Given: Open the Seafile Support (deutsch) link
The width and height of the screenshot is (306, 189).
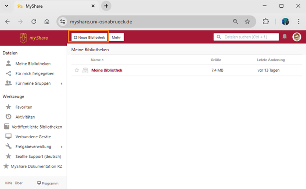Looking at the screenshot, I should tap(38, 156).
